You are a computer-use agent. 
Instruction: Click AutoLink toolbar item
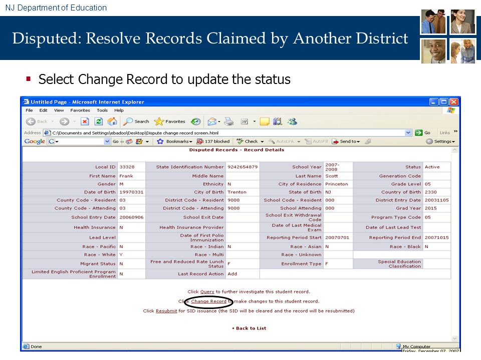(x=282, y=141)
